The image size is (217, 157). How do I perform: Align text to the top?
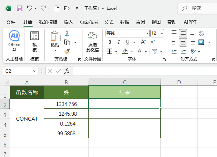[x=174, y=33]
